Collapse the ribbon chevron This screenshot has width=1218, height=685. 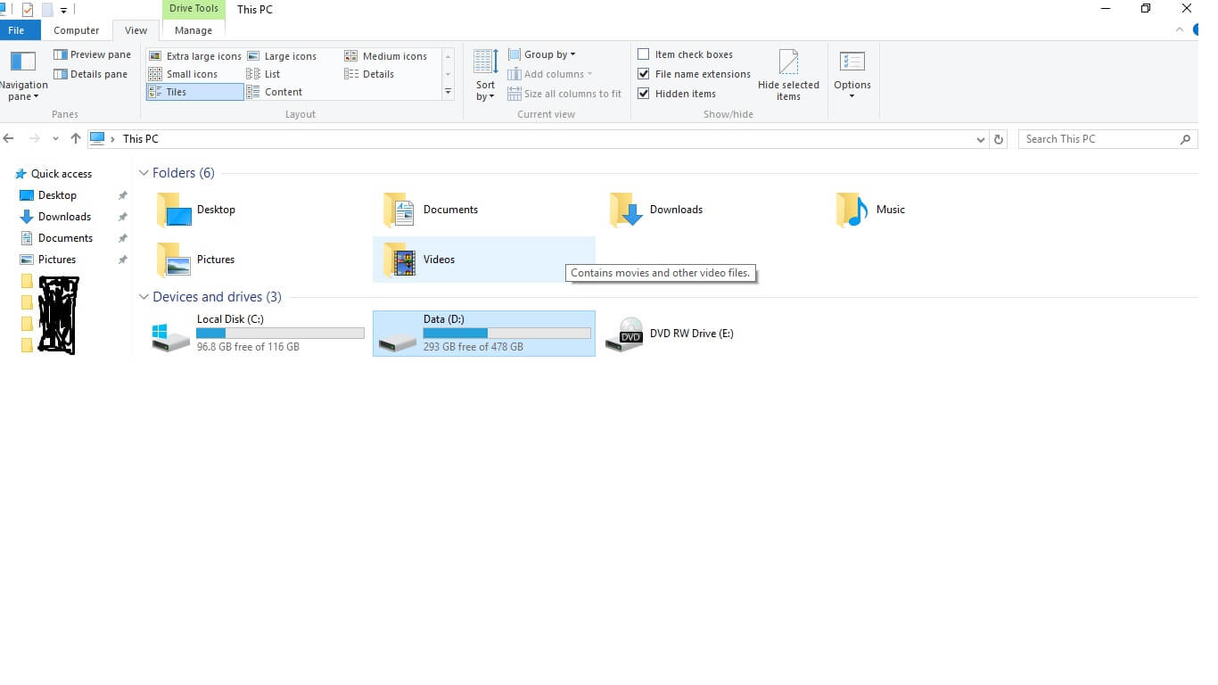tap(1179, 29)
